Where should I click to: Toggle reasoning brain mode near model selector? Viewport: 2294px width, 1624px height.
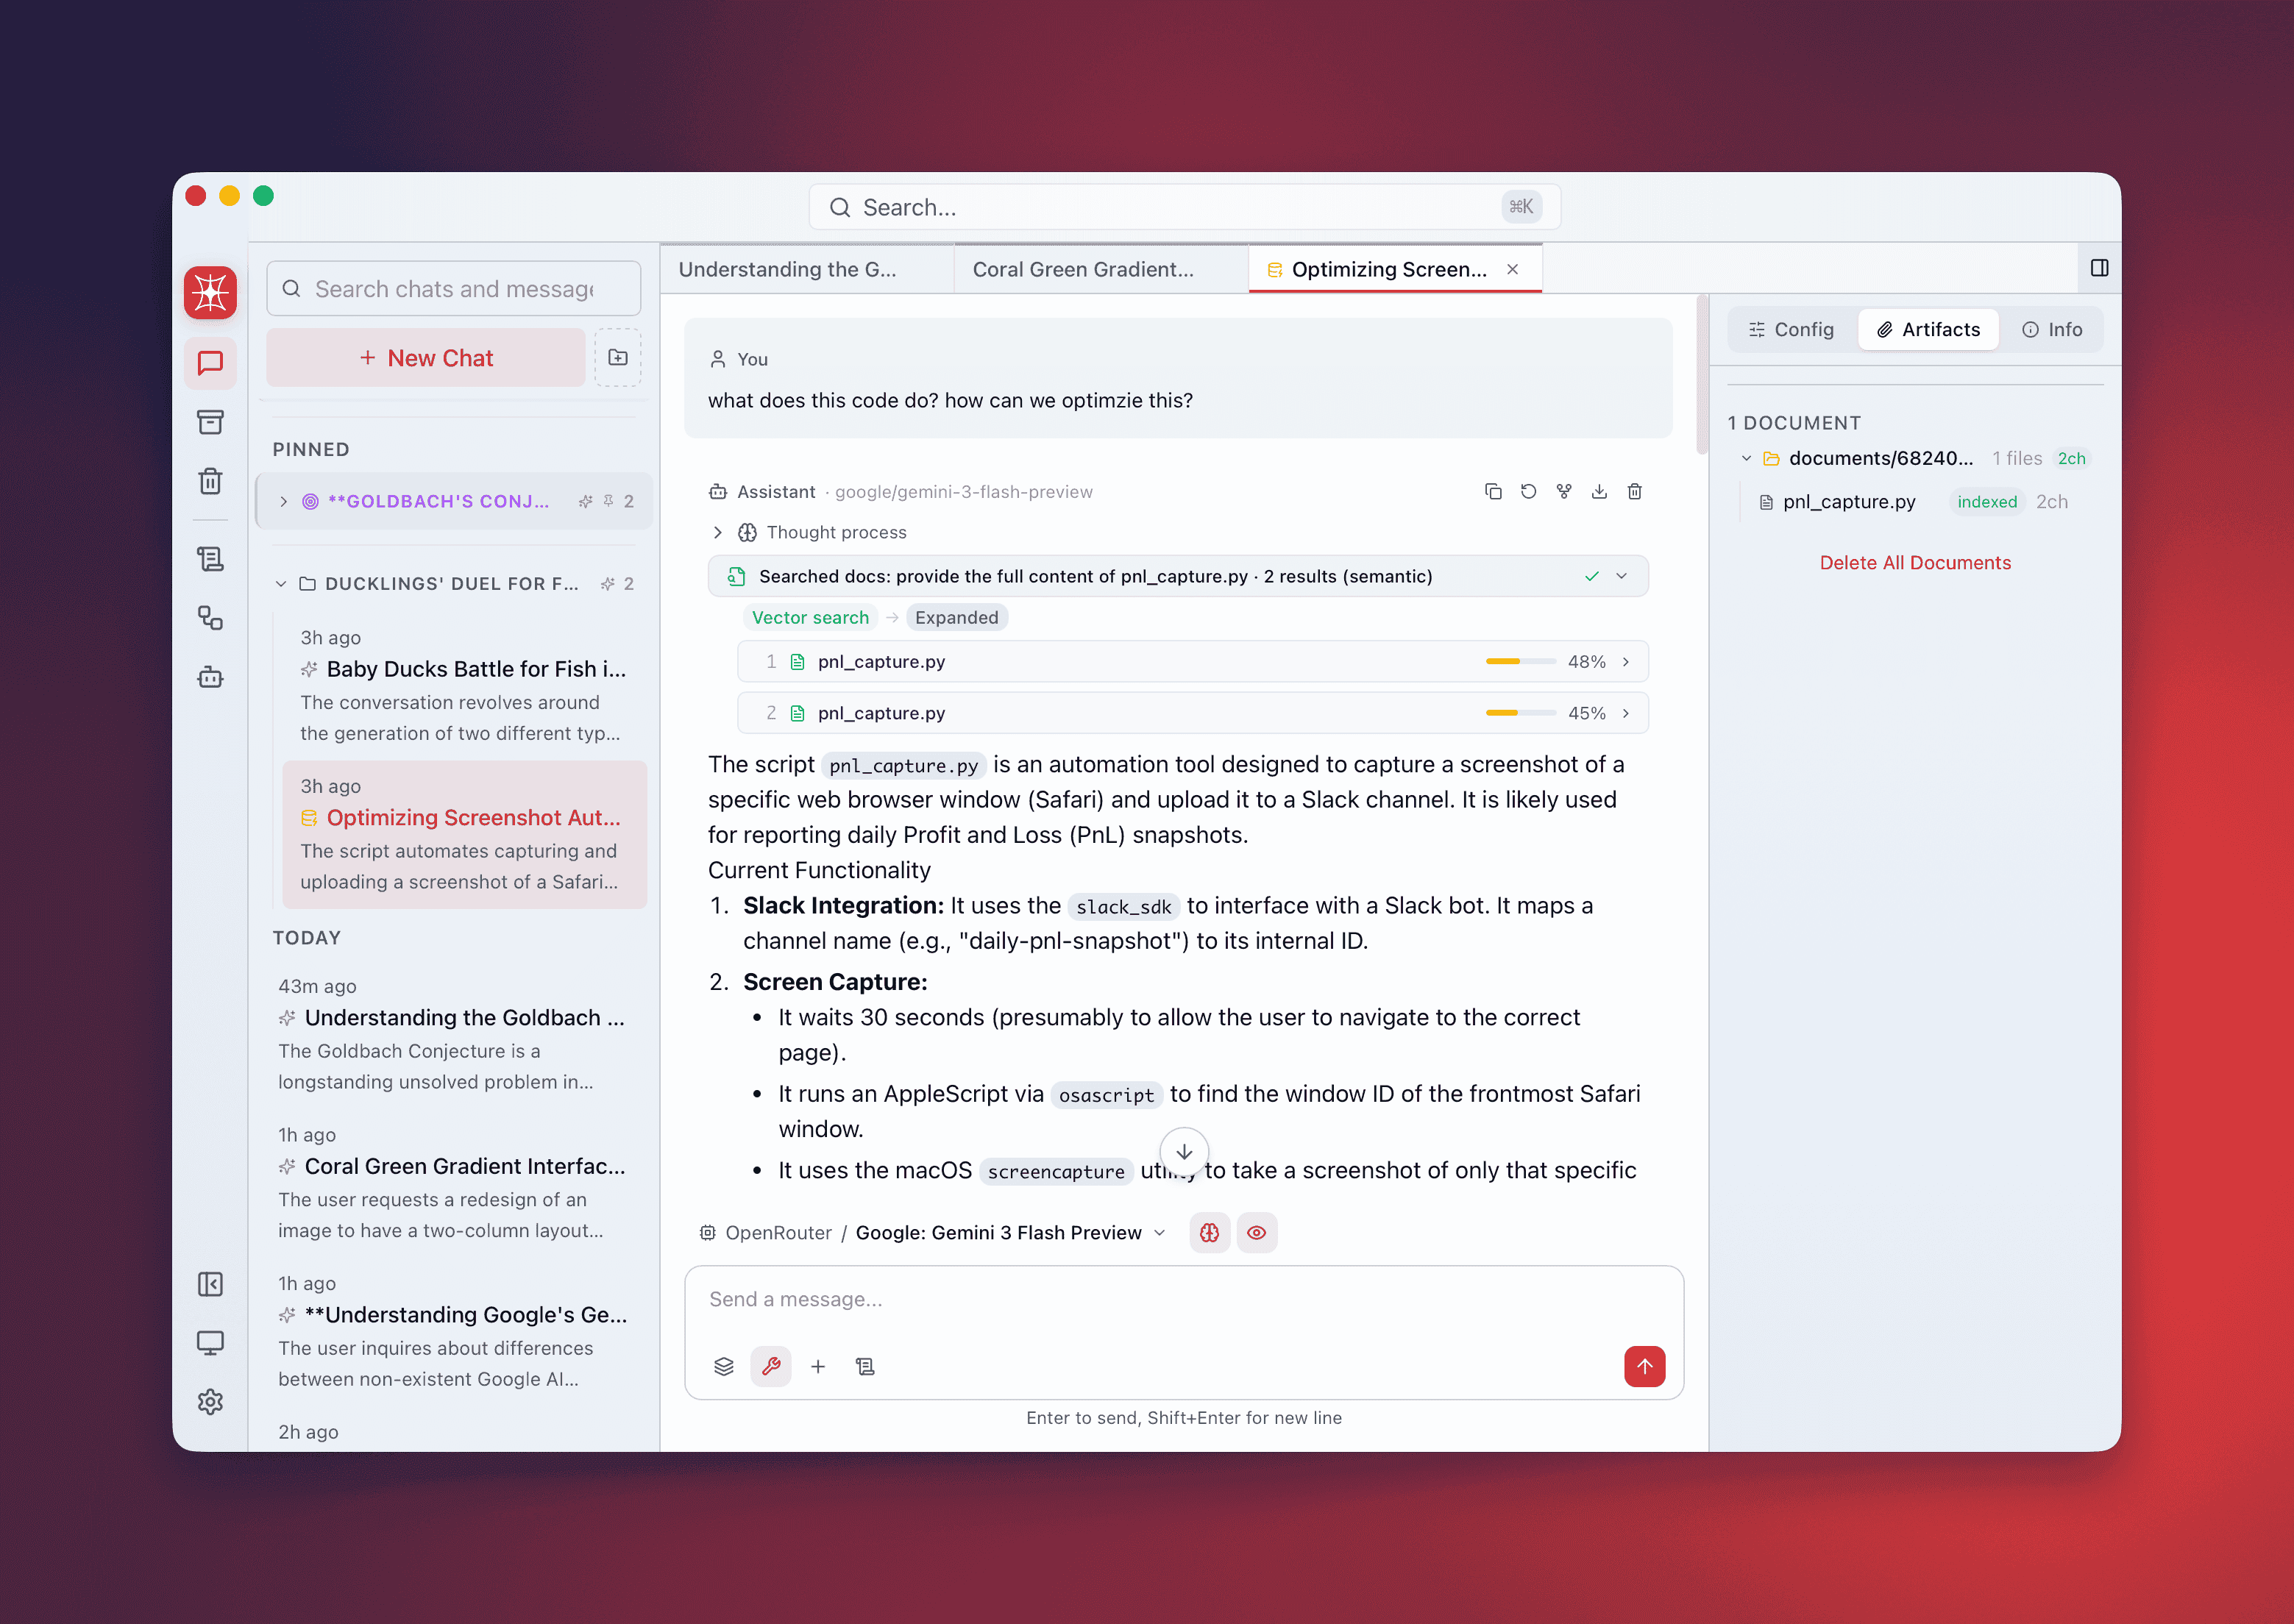click(x=1209, y=1232)
